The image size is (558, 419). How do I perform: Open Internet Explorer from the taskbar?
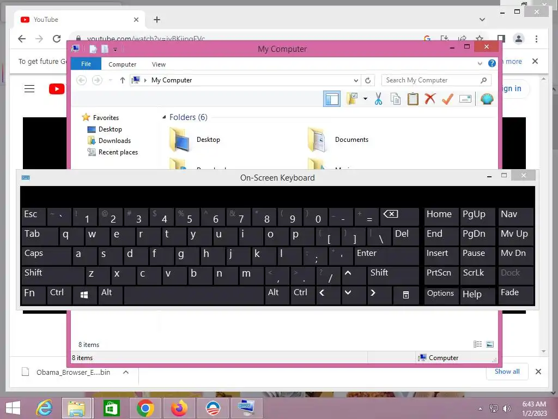pyautogui.click(x=45, y=408)
